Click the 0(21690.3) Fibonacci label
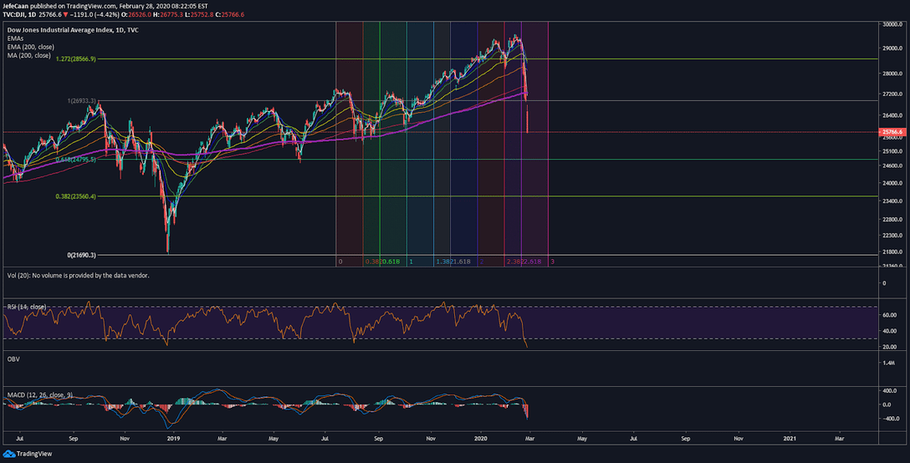Viewport: 910px width, 463px height. (x=82, y=255)
